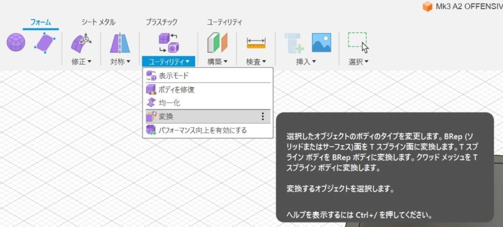Viewport: 503px width, 227px height.
Task: Click the three-dot options beside 変換
Action: point(263,116)
